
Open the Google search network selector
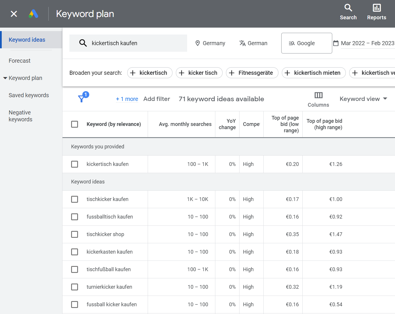[306, 43]
